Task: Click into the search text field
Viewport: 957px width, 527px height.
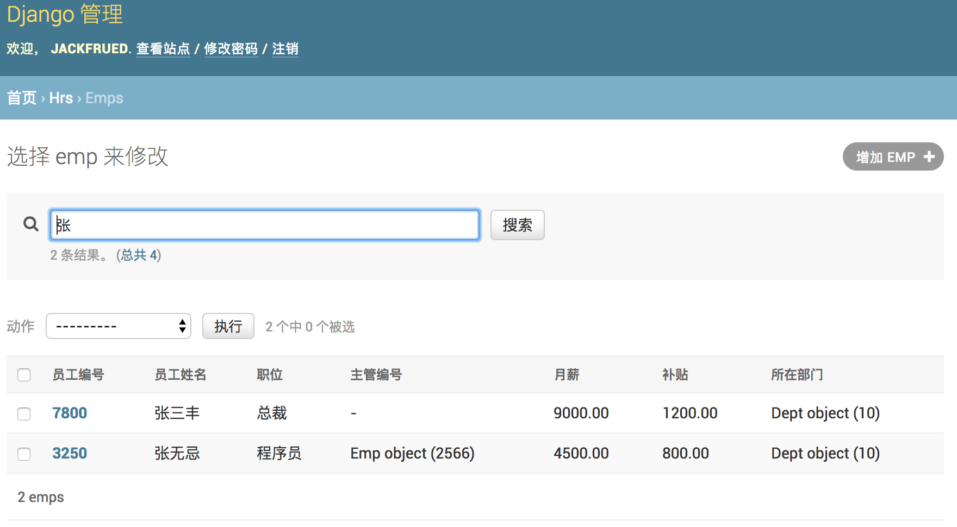Action: point(265,225)
